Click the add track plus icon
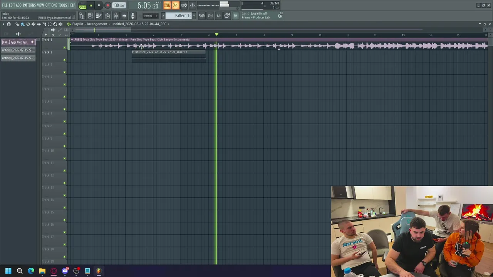 [45, 35]
